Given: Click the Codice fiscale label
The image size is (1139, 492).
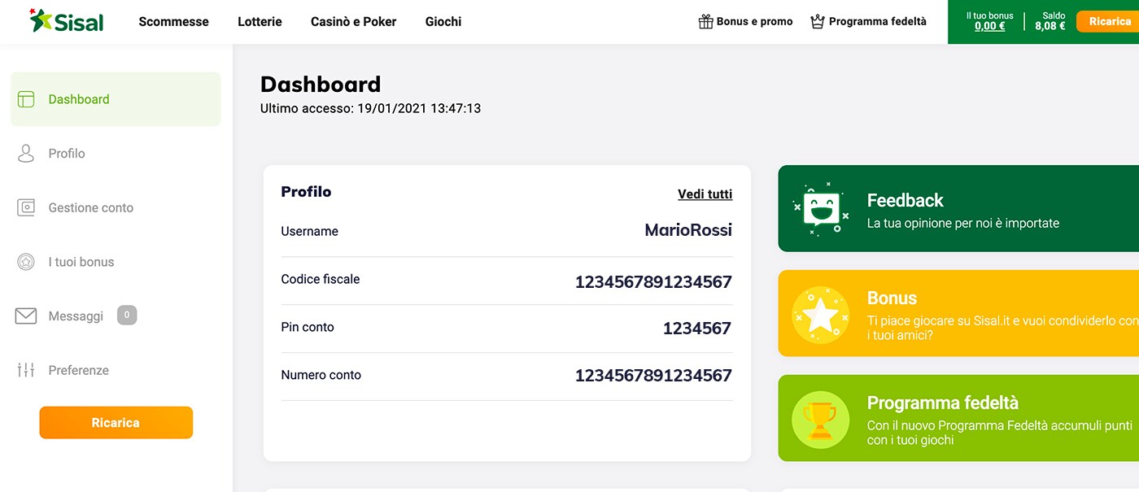Looking at the screenshot, I should 321,279.
